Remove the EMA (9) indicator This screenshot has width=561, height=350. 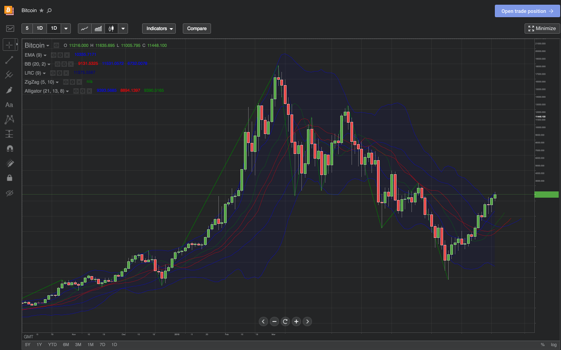coord(67,55)
